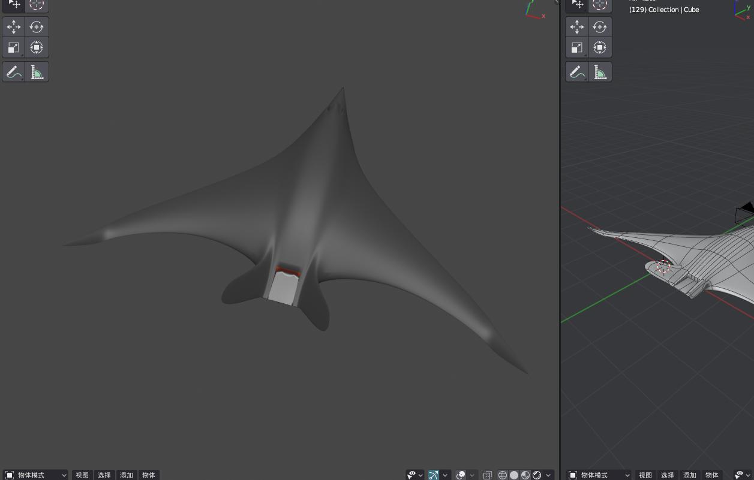Select the Rotate tool in left viewport

(x=37, y=27)
